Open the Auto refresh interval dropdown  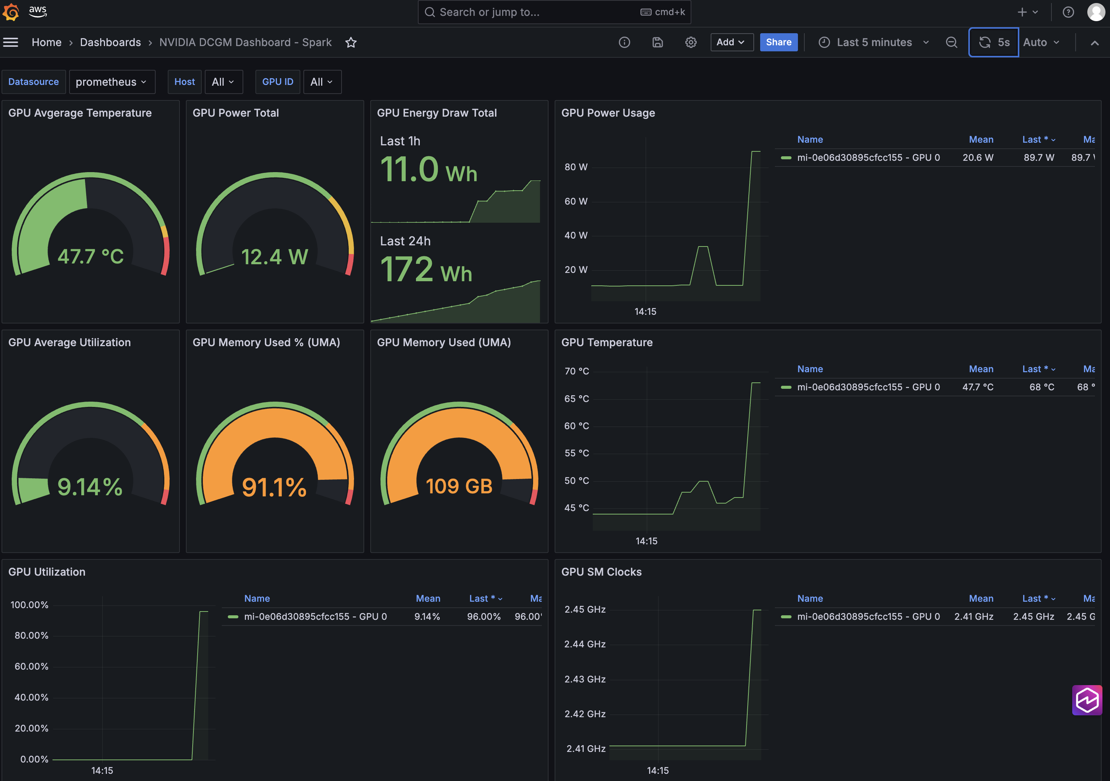click(1041, 43)
